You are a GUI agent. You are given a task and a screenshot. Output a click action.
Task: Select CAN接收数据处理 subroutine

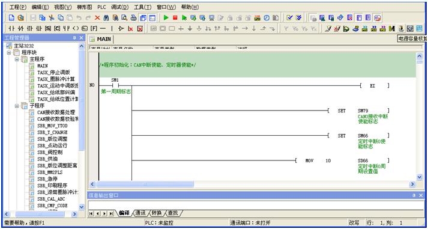[56, 112]
